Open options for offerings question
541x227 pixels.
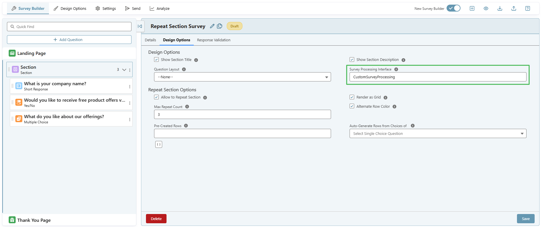(130, 119)
